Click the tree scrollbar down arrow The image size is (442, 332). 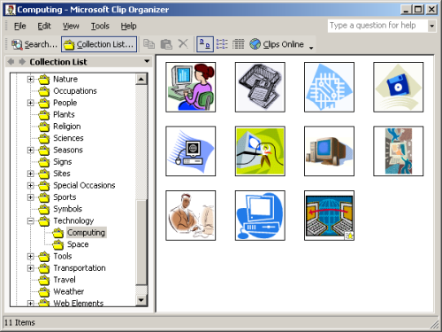click(141, 300)
